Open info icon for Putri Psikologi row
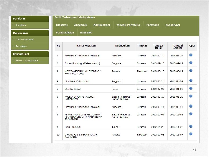Image resolution: width=209 pixels, height=157 pixels. coord(191,126)
